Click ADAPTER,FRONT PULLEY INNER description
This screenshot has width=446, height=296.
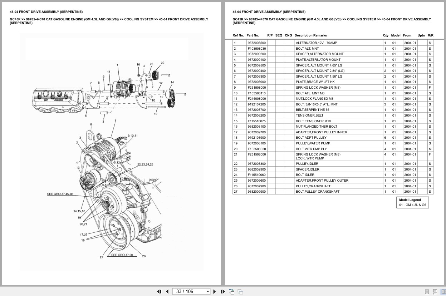point(321,132)
